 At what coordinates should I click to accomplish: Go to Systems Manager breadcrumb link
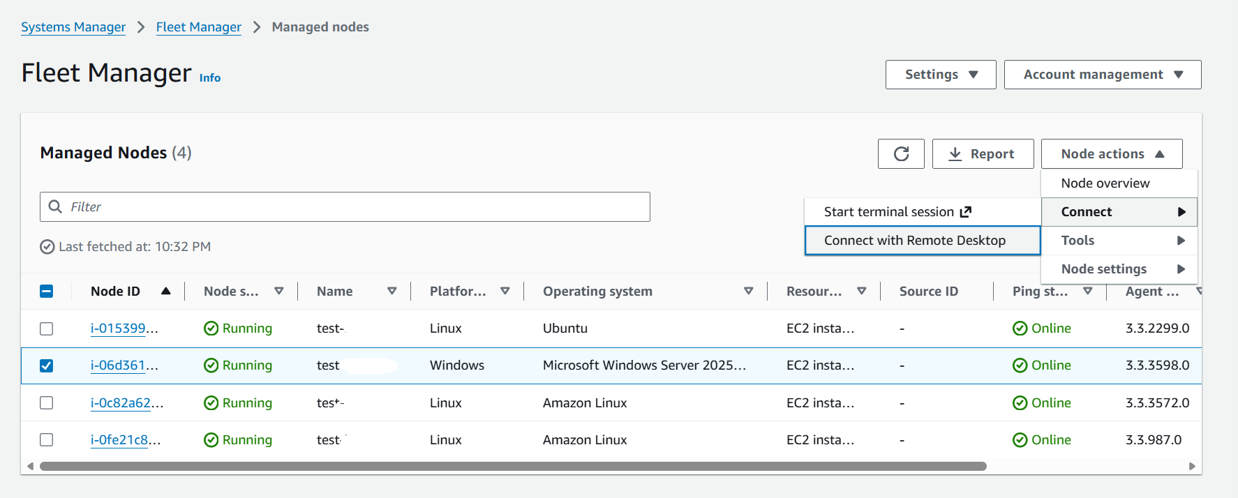pos(73,27)
